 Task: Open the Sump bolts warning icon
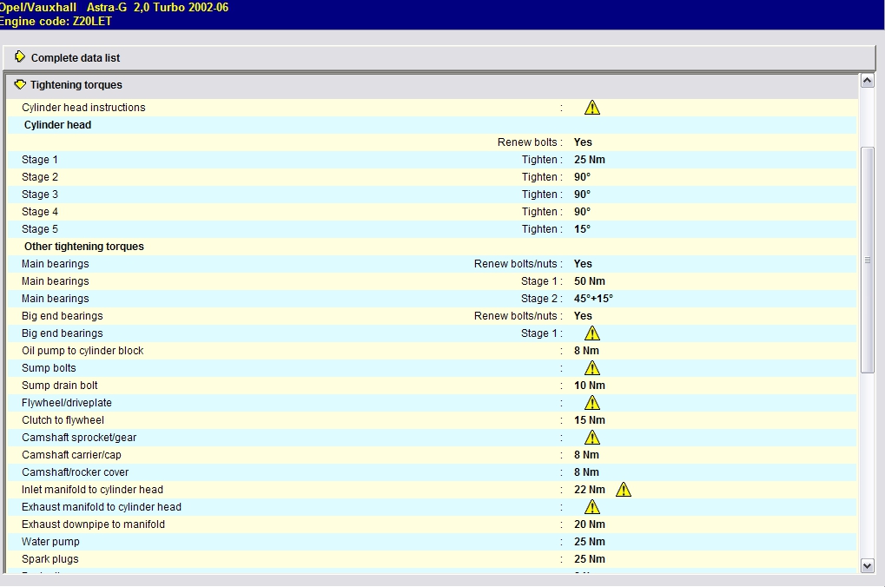(592, 368)
